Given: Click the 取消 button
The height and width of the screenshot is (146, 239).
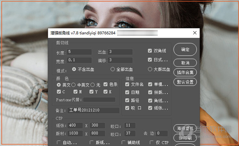Looking at the screenshot, I should pos(185,63).
